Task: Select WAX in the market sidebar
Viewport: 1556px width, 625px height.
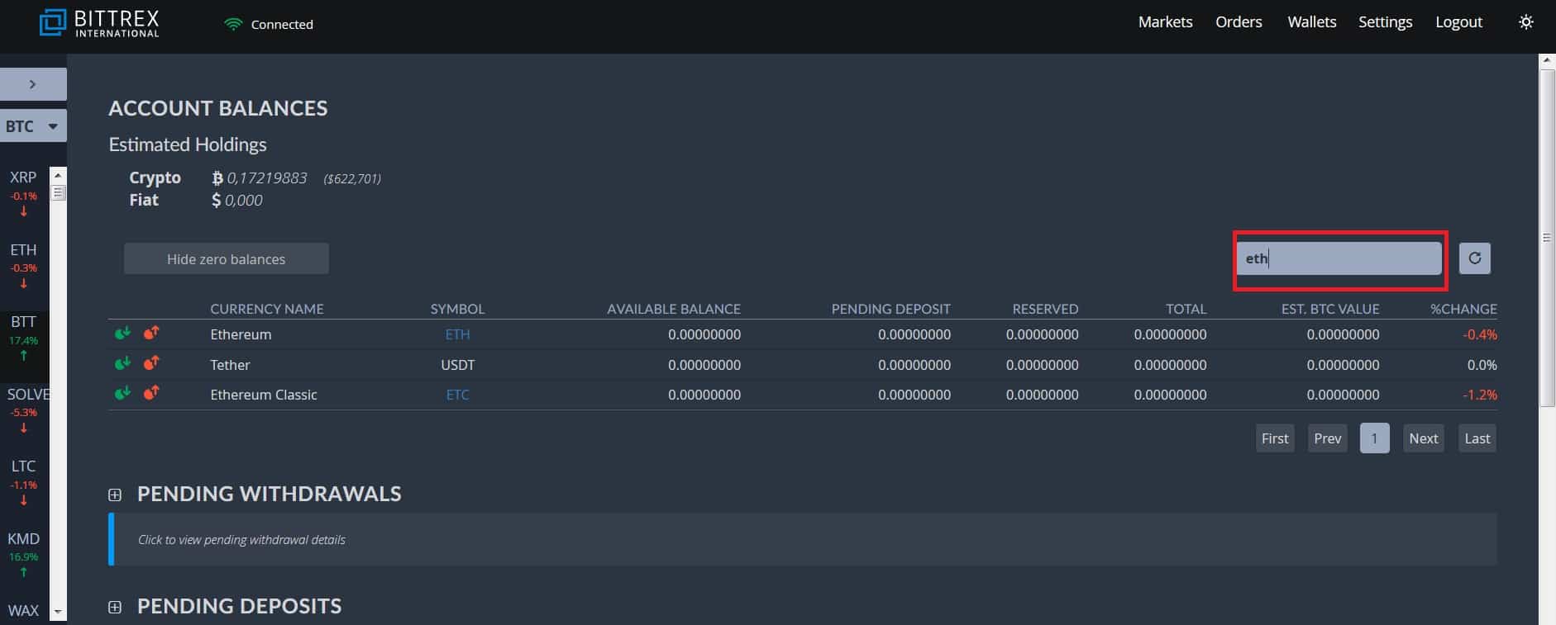Action: [24, 611]
